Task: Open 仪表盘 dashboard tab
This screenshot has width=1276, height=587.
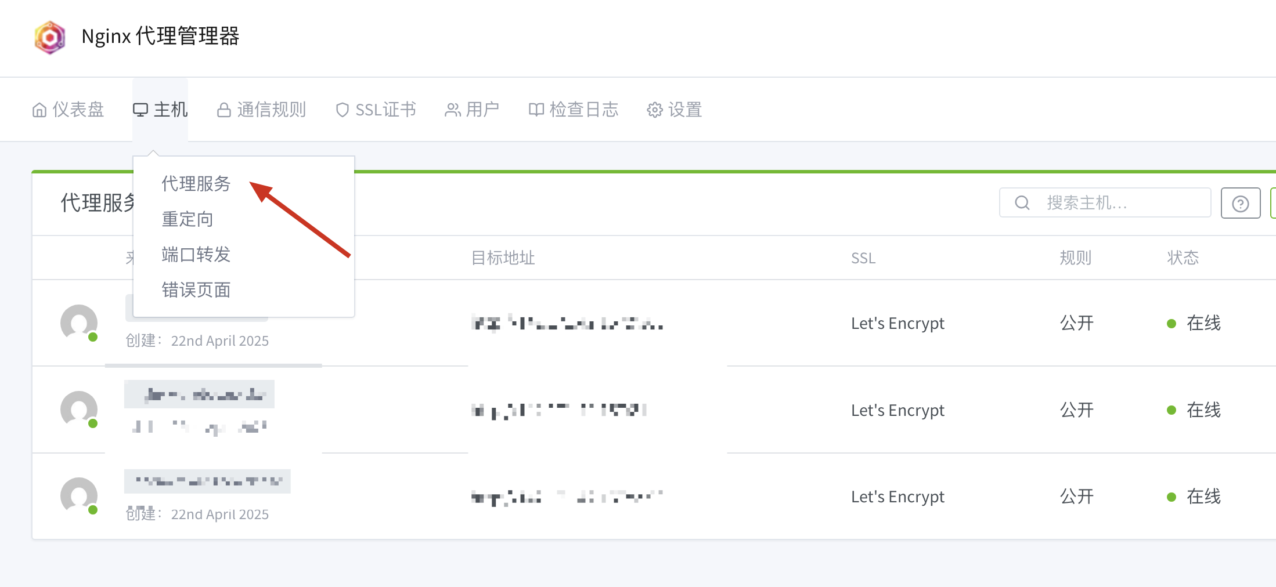Action: pos(69,110)
